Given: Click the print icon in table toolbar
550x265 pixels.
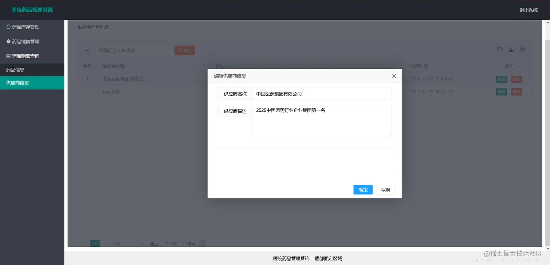Looking at the screenshot, I should [523, 50].
